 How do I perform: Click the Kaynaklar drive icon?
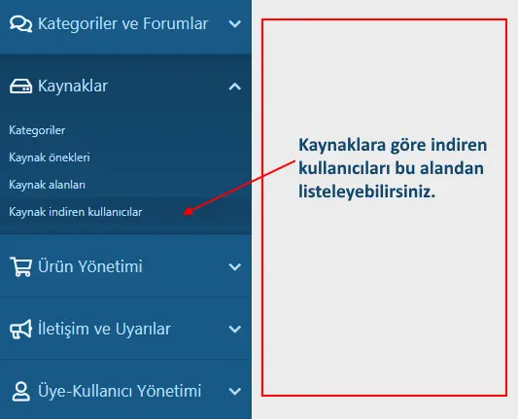(20, 87)
